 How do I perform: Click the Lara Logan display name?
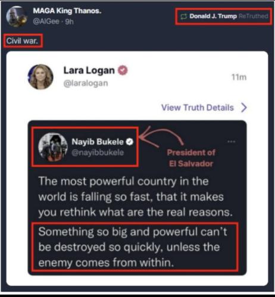click(89, 71)
